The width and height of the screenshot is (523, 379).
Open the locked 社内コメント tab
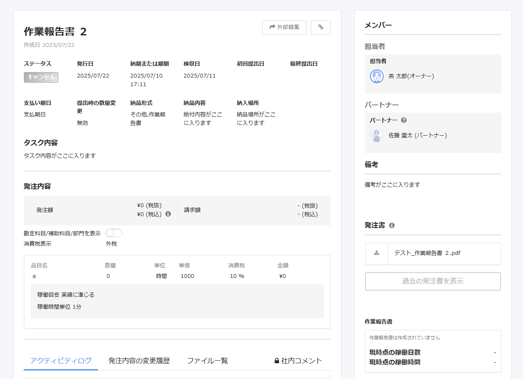298,361
